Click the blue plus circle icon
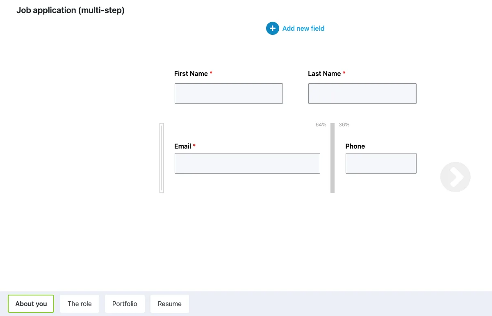Viewport: 492px width, 316px height. (273, 28)
